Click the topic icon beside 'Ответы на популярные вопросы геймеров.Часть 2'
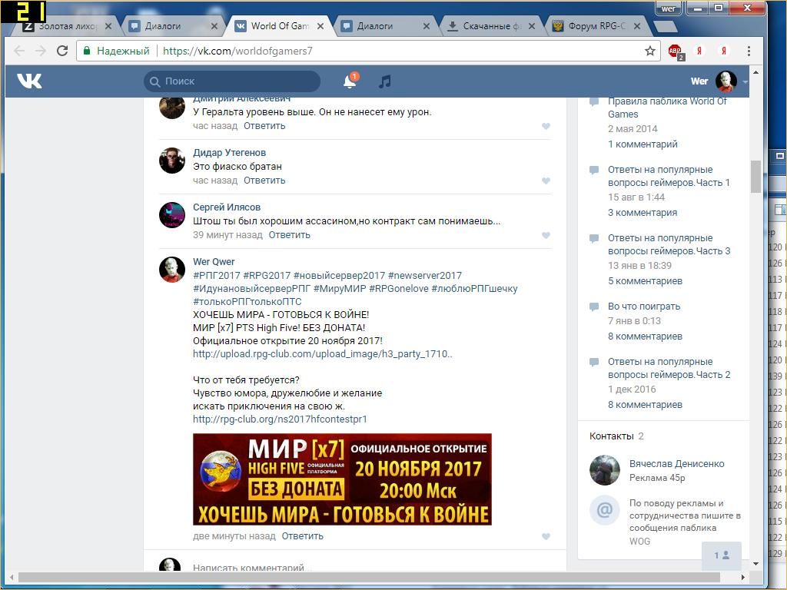 tap(594, 362)
